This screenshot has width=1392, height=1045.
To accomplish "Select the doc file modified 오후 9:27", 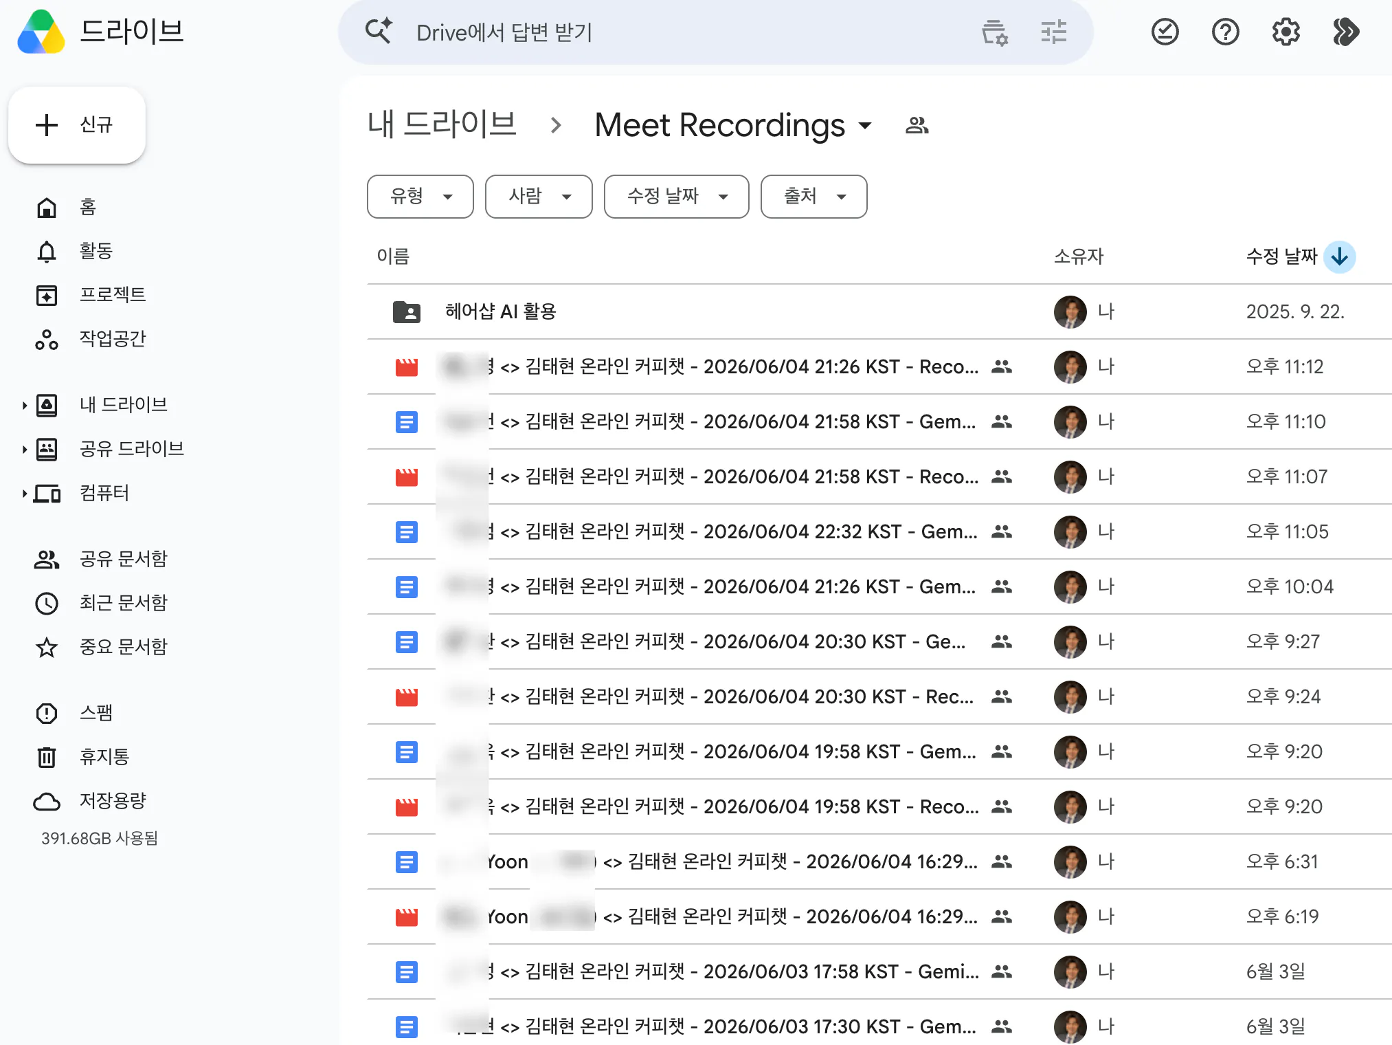I will (x=879, y=641).
